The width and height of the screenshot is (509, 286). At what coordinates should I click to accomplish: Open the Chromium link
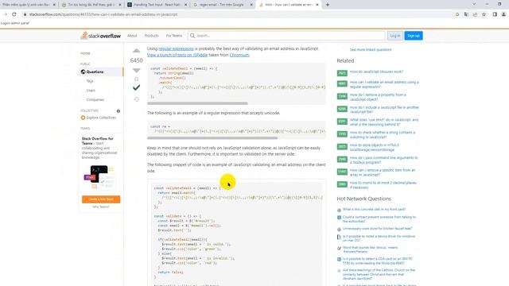tap(239, 55)
